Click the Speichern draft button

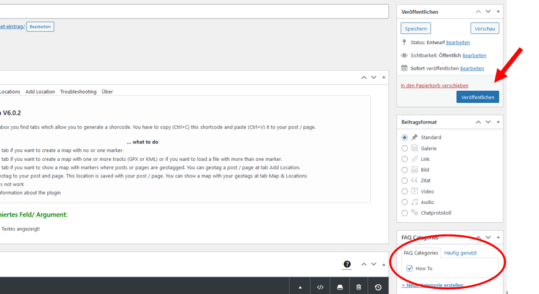415,29
